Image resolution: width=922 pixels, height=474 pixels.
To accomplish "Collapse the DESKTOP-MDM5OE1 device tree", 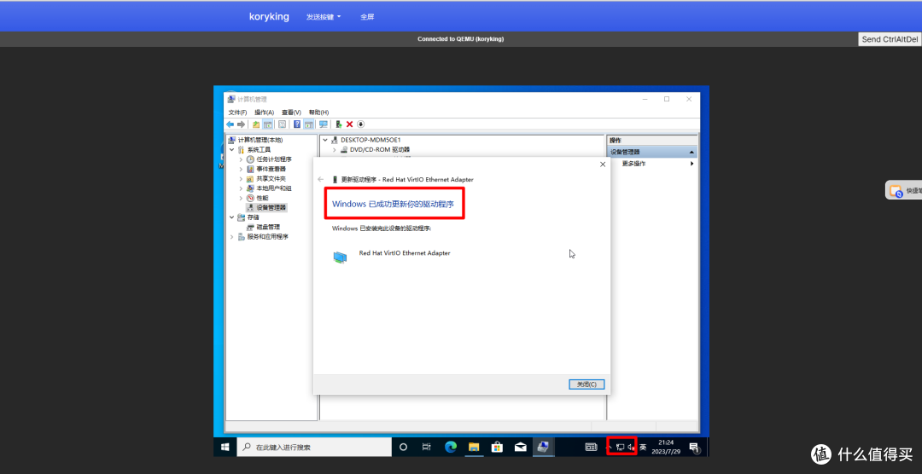I will (325, 140).
